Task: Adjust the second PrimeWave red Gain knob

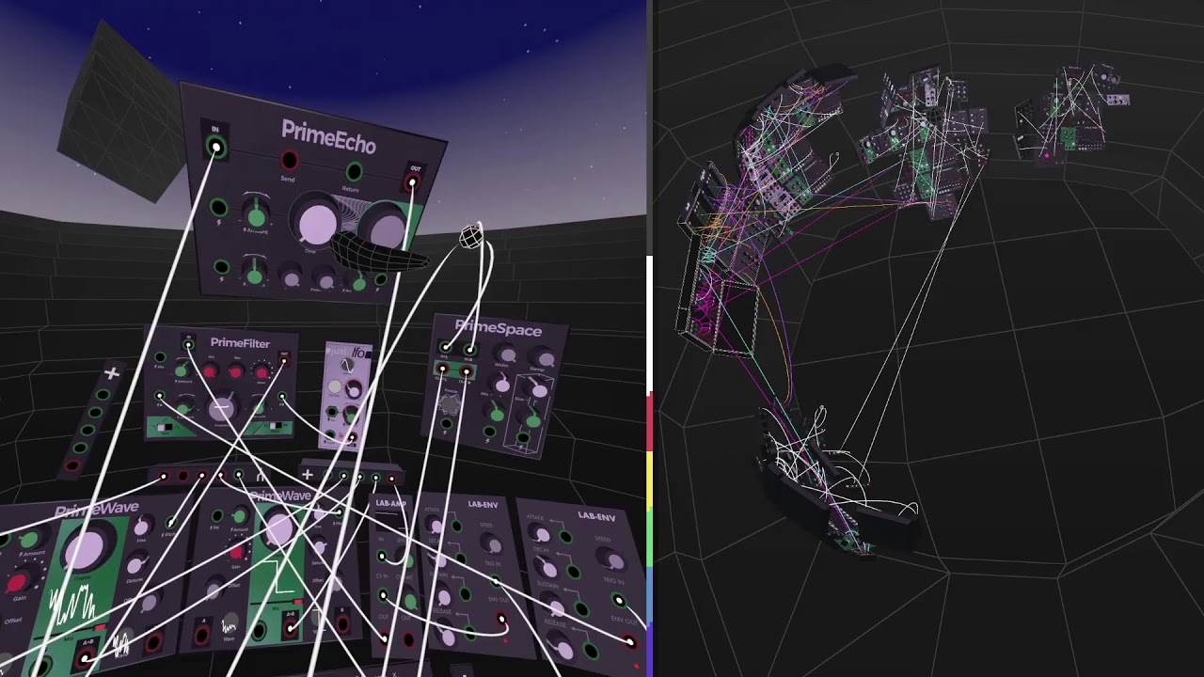Action: [x=237, y=552]
